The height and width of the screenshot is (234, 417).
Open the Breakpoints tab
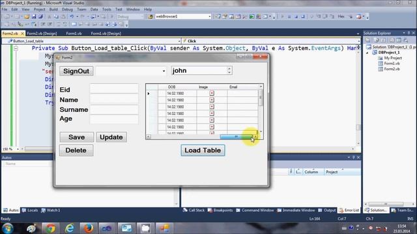click(x=220, y=210)
